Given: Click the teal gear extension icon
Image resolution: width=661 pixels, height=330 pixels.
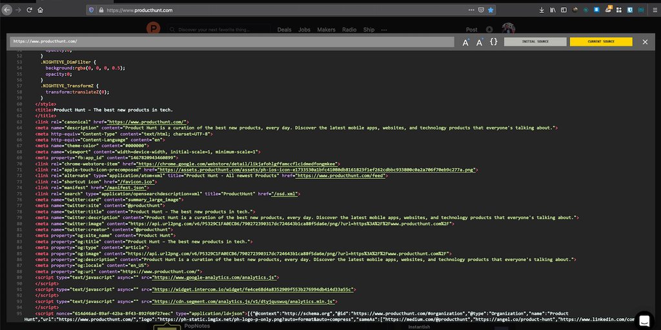Looking at the screenshot, I should 641,10.
